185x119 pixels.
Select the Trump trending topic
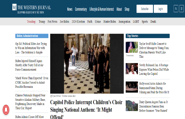[x=42, y=22]
